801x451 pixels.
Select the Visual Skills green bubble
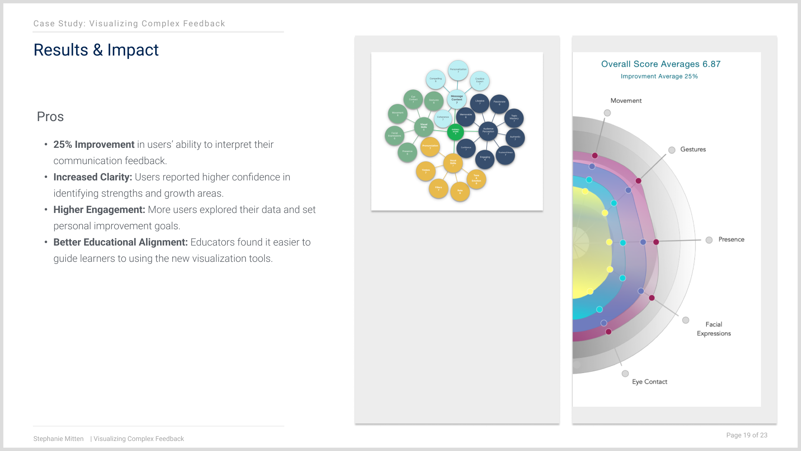424,127
